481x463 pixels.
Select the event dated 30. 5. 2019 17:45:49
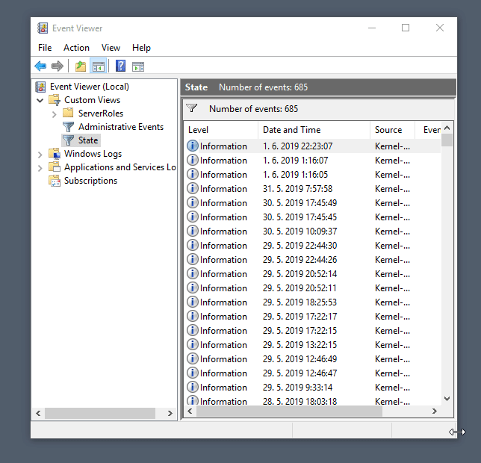[x=313, y=202]
